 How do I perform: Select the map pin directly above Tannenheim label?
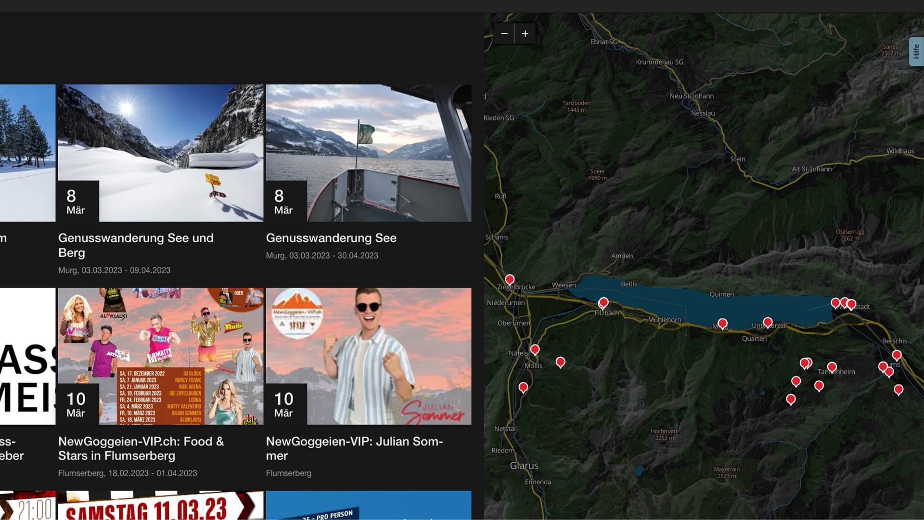tap(832, 368)
